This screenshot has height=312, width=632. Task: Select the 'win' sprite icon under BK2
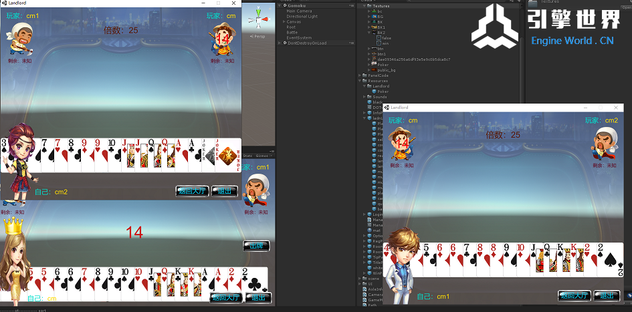[379, 43]
